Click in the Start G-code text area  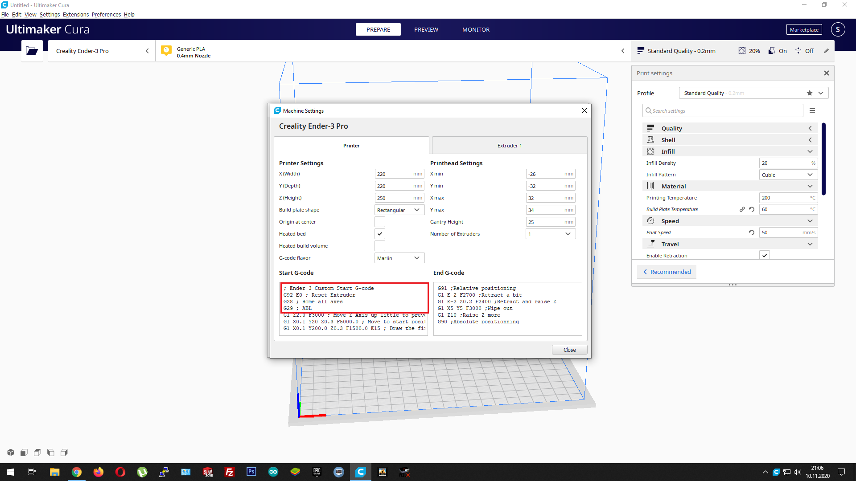[x=354, y=309]
